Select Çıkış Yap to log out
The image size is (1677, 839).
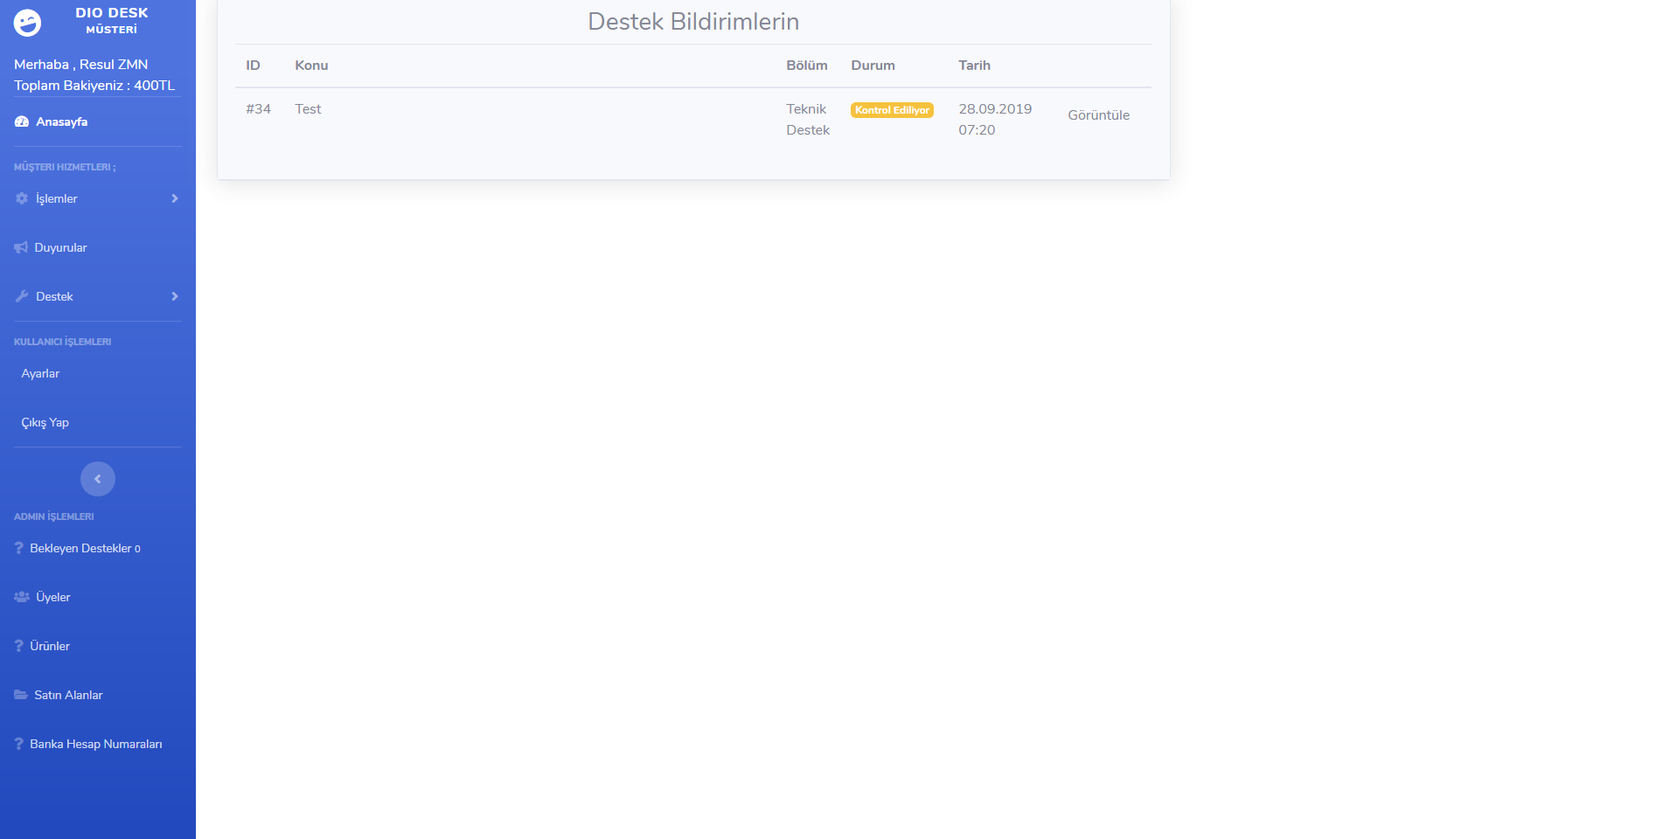coord(45,422)
